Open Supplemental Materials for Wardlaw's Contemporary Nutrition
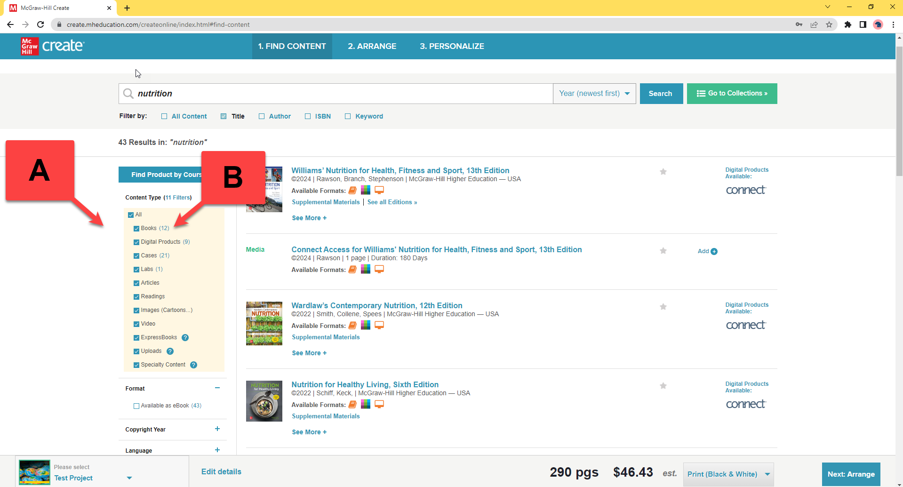 325,337
